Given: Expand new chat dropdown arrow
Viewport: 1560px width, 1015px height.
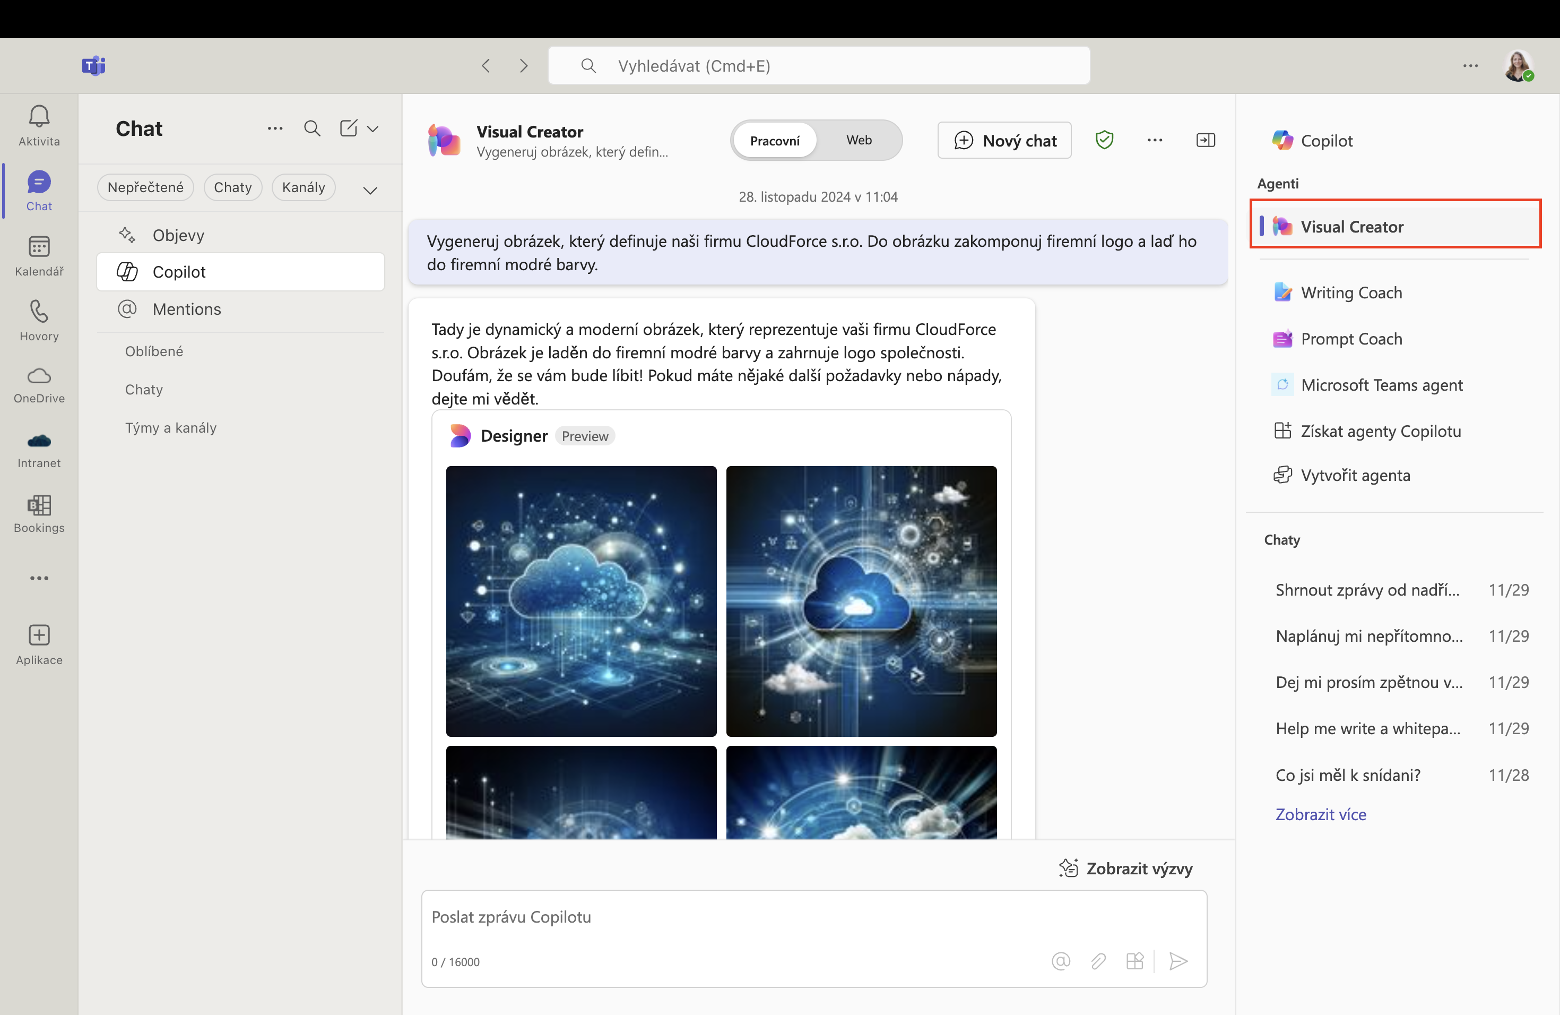Looking at the screenshot, I should tap(373, 128).
